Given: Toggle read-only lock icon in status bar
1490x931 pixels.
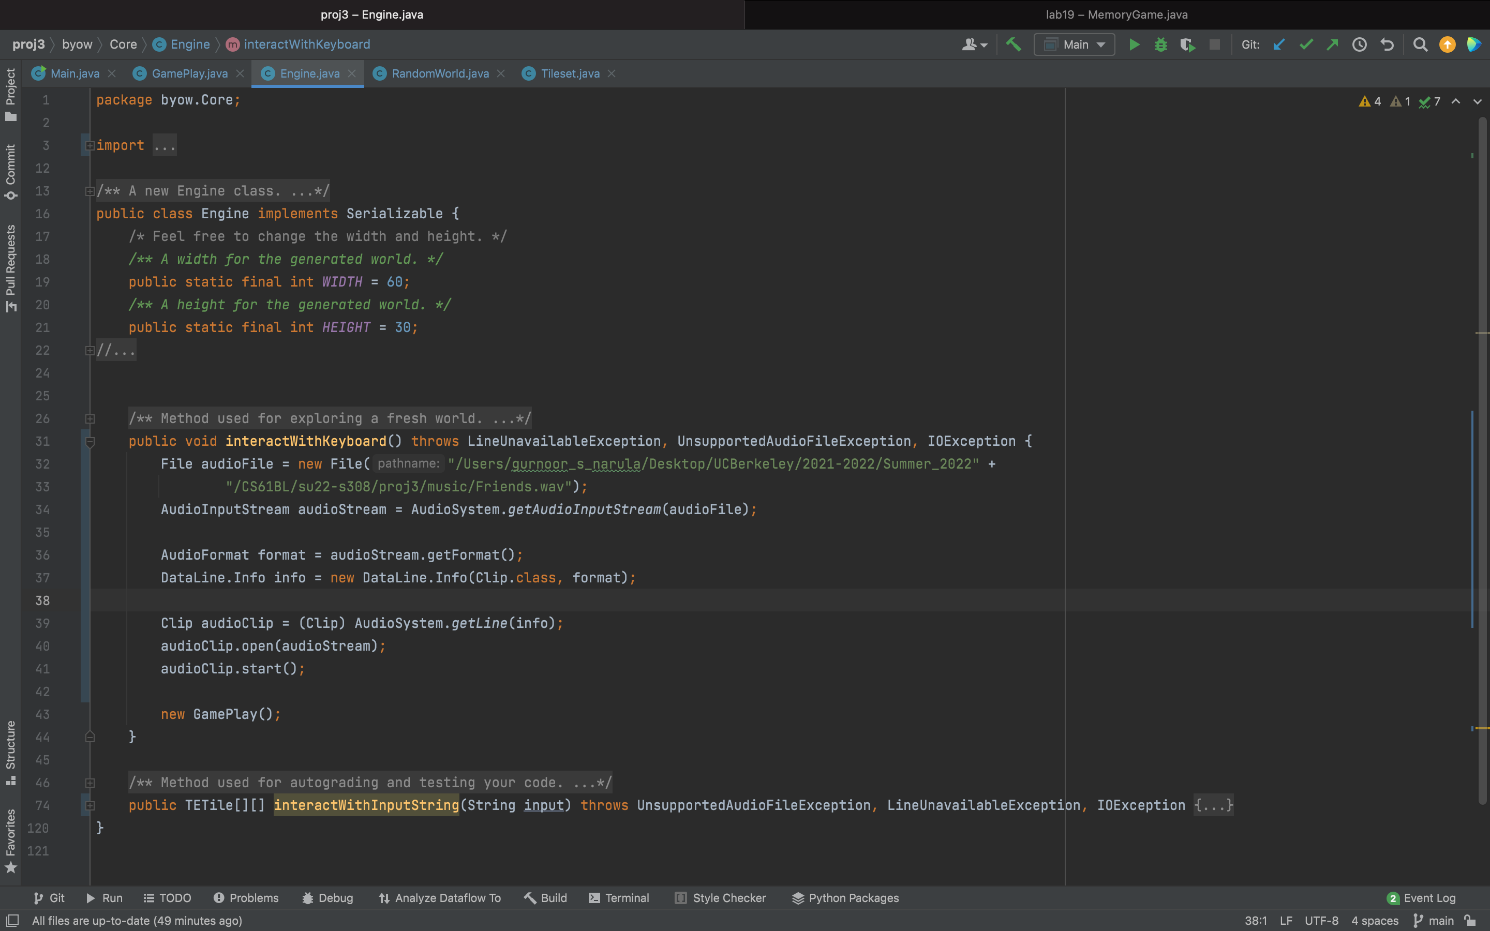Looking at the screenshot, I should [1471, 921].
